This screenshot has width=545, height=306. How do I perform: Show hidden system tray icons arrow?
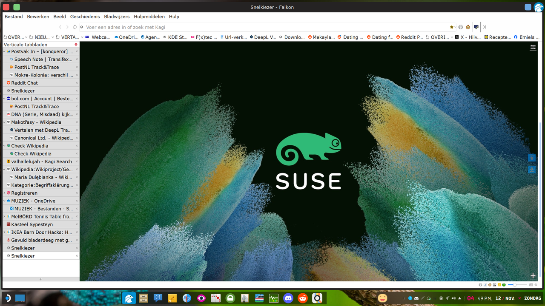tap(460, 298)
